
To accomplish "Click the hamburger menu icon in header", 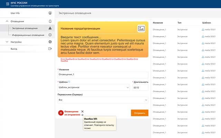I will click(x=7, y=4).
